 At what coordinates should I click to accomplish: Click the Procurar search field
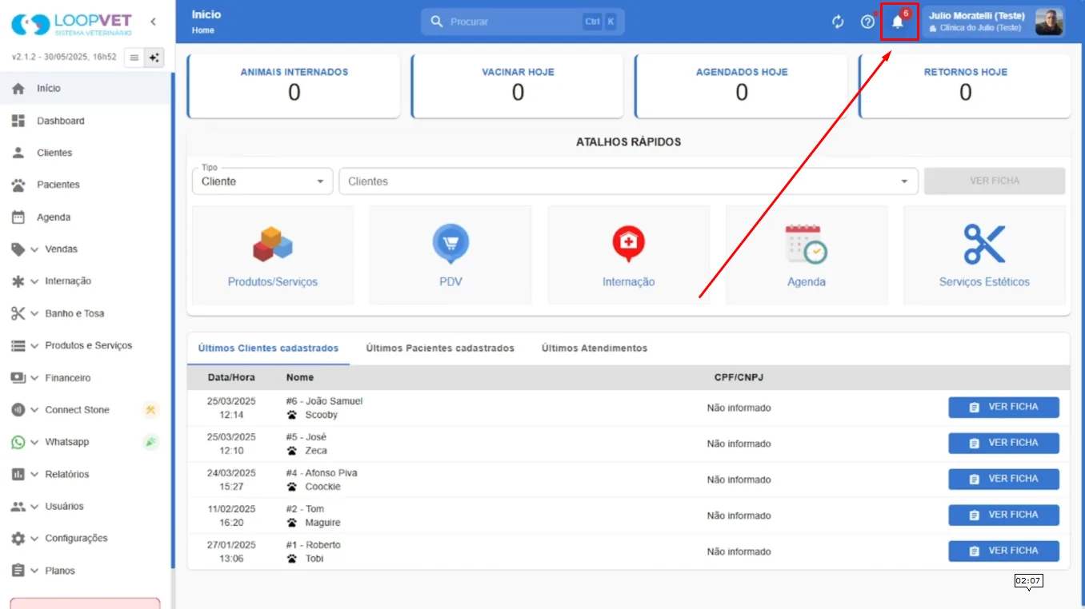tap(522, 22)
